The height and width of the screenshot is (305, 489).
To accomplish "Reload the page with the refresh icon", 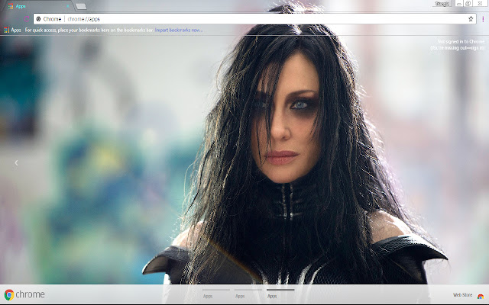I will click(x=27, y=19).
